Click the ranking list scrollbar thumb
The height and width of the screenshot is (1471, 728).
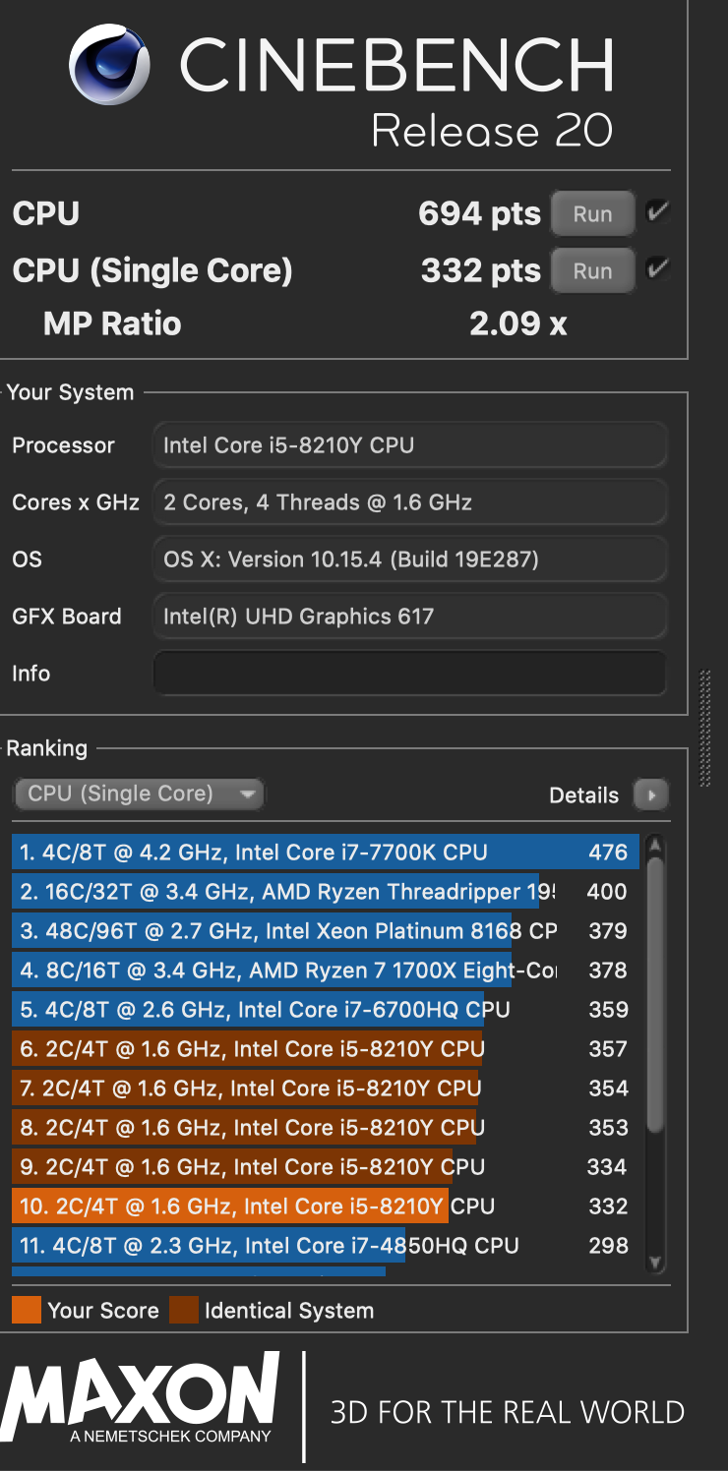coord(655,993)
